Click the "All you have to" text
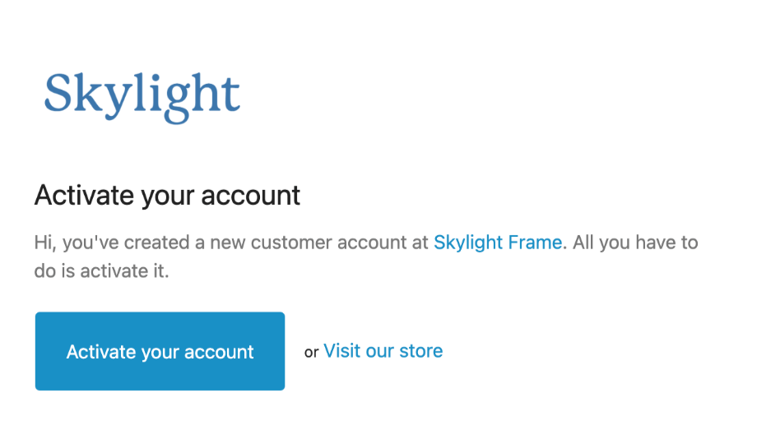The image size is (757, 421). pyautogui.click(x=635, y=243)
